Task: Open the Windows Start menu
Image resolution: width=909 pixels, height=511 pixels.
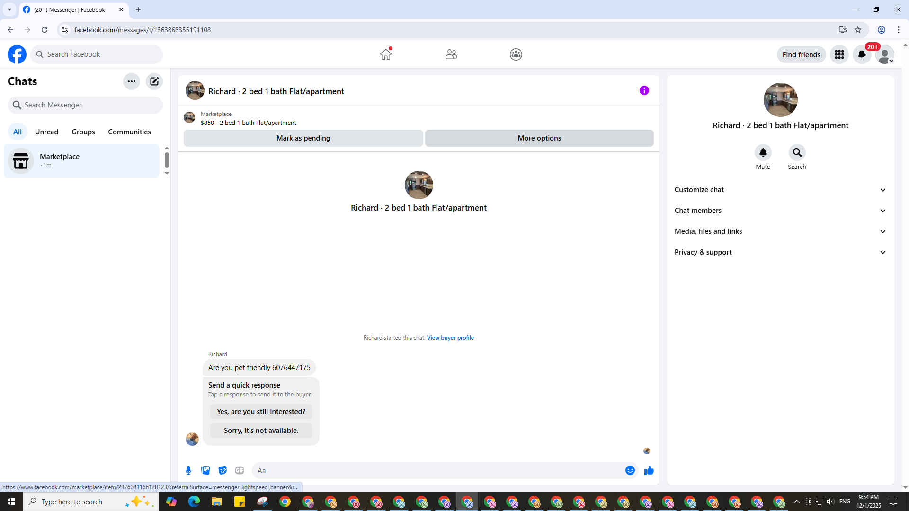Action: click(11, 502)
